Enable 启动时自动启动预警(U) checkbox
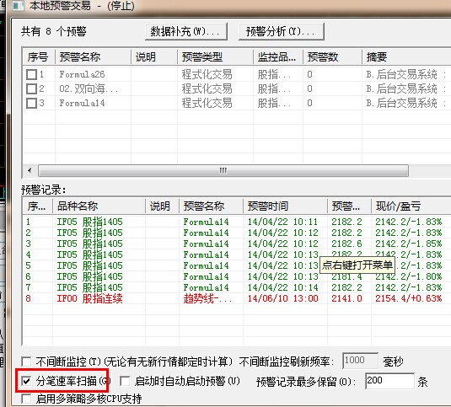The width and height of the screenshot is (451, 407). click(125, 382)
